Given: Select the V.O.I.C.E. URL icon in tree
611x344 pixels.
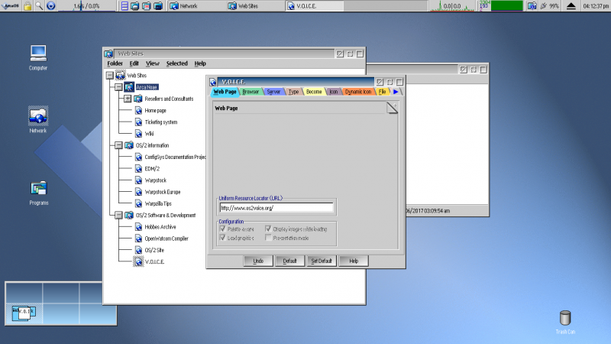Looking at the screenshot, I should (138, 261).
